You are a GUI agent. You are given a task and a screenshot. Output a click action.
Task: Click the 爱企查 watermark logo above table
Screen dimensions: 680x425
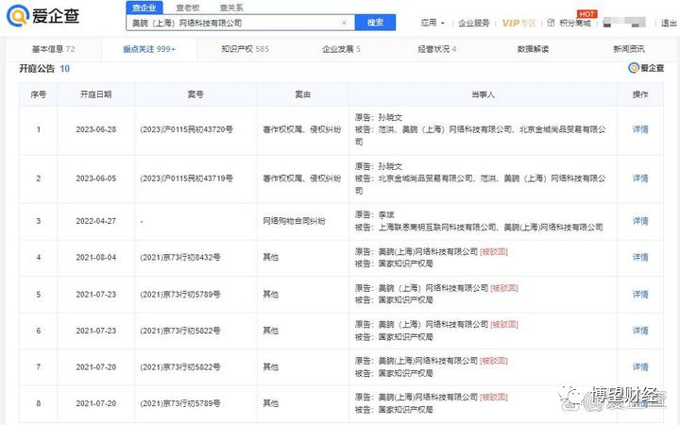[x=647, y=68]
